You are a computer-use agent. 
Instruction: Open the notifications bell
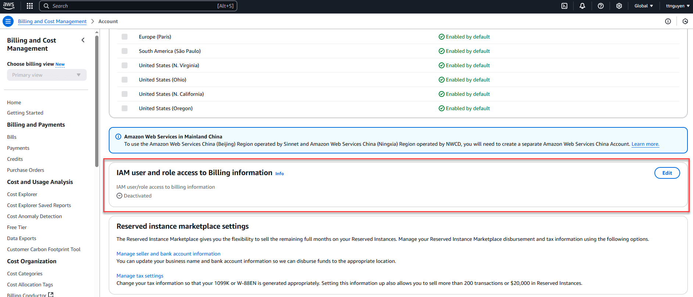(x=582, y=6)
